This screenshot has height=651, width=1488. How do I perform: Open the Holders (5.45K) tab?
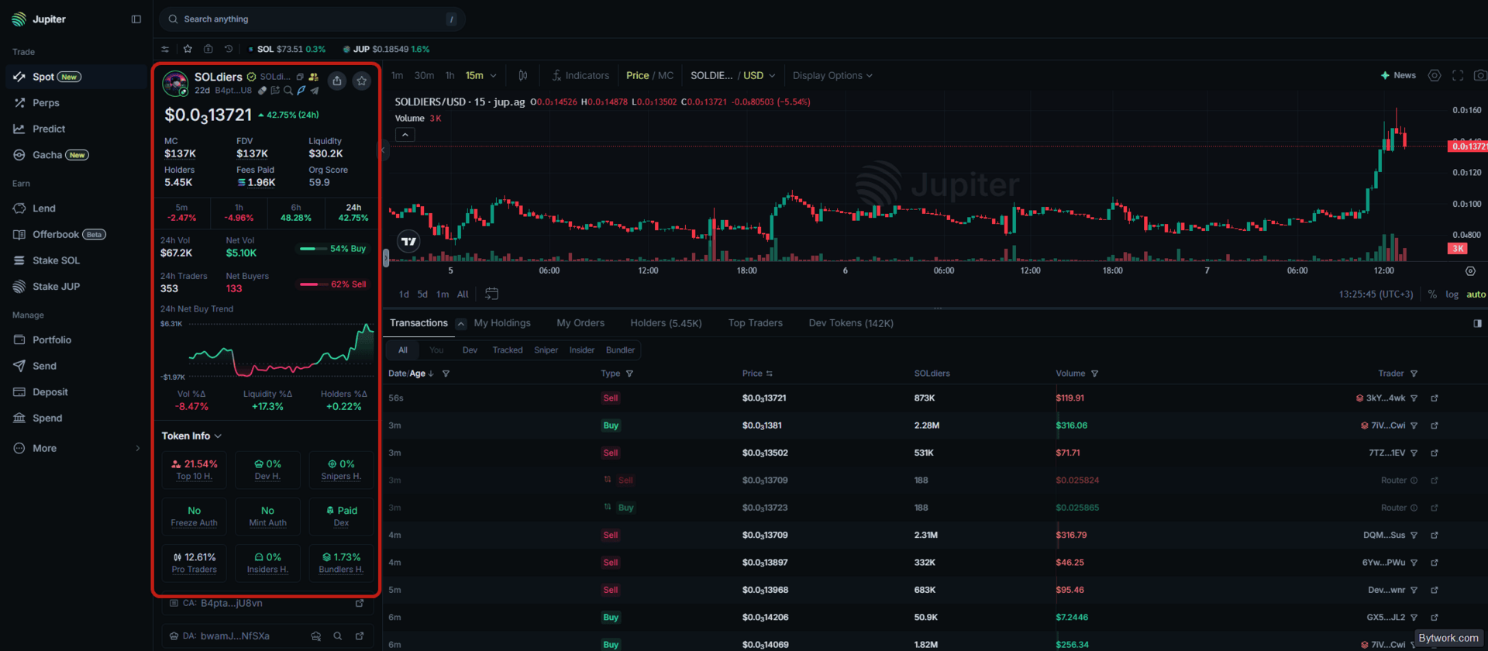pos(666,323)
